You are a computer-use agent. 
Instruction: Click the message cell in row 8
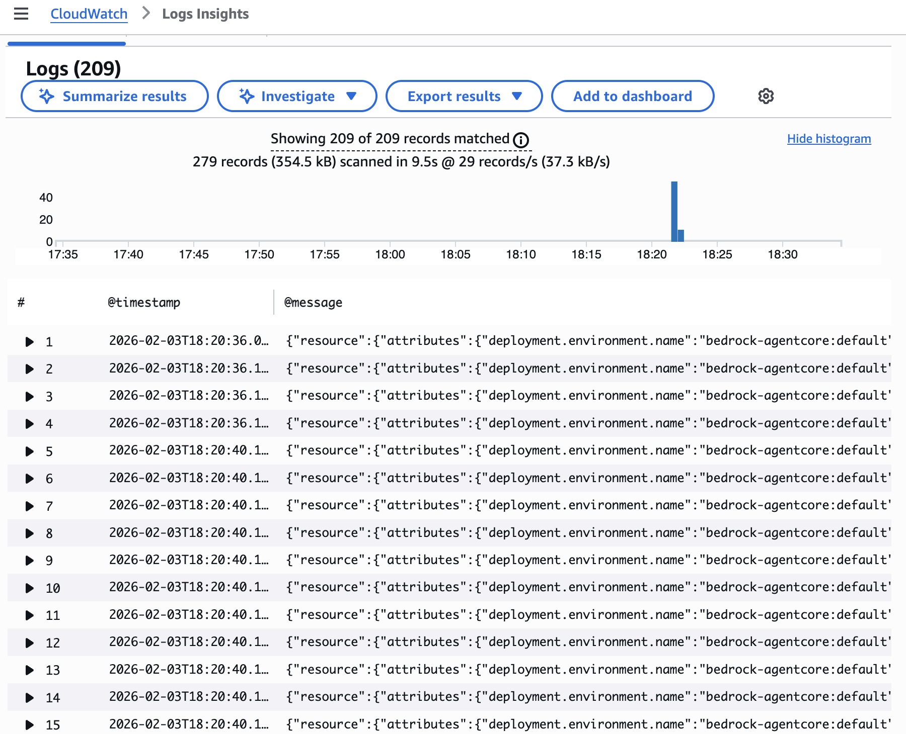pyautogui.click(x=588, y=532)
